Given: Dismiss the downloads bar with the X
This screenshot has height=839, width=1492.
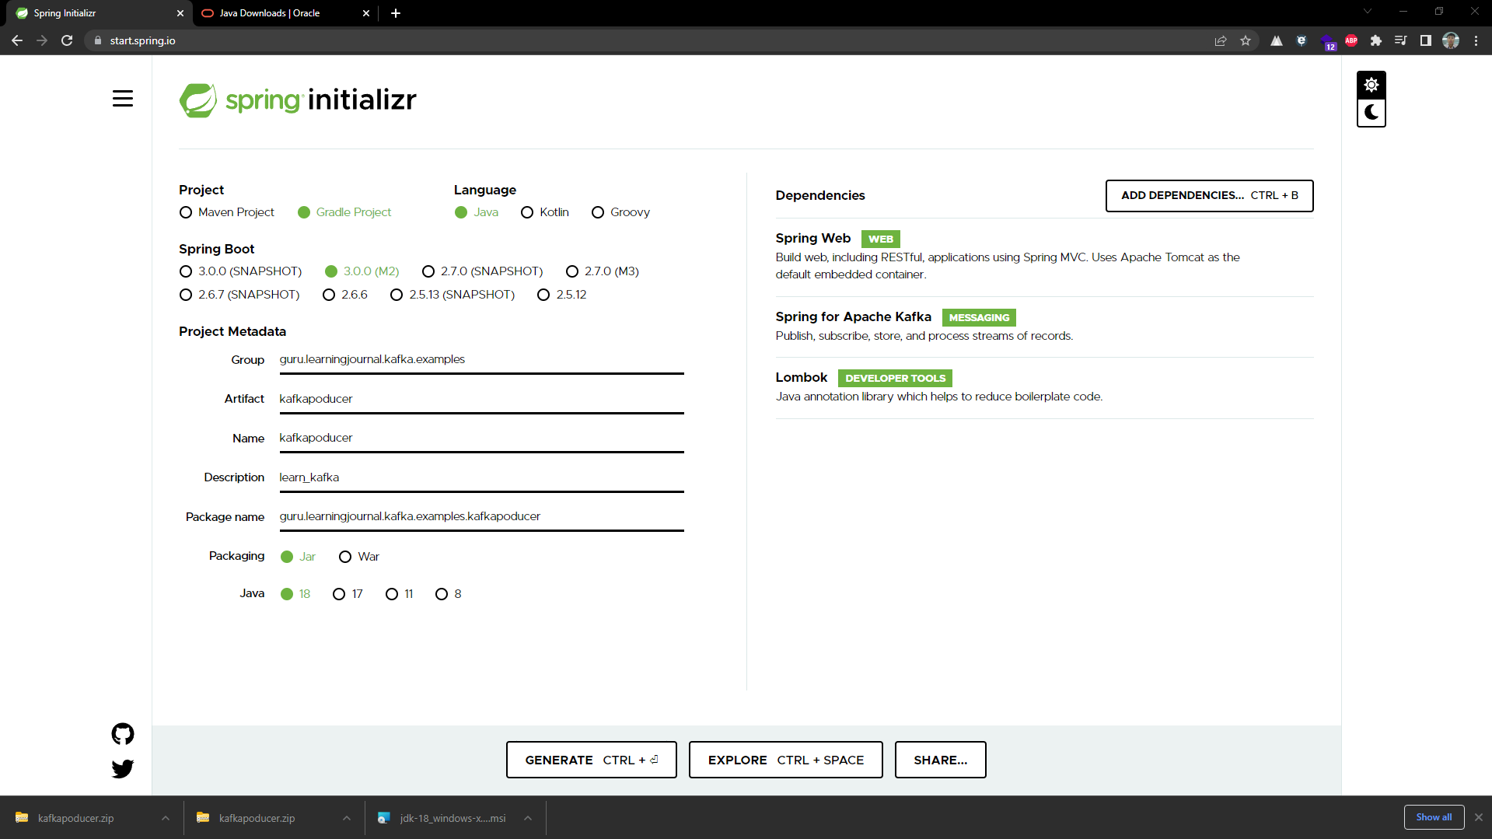Looking at the screenshot, I should 1478,817.
